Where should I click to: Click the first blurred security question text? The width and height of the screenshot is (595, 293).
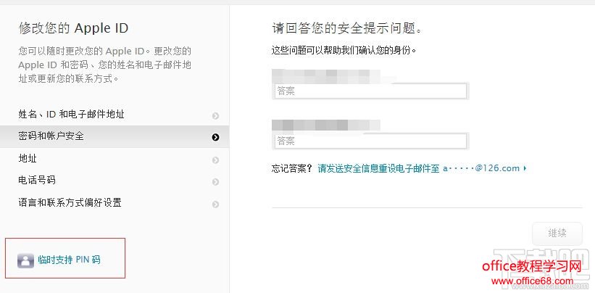point(326,74)
